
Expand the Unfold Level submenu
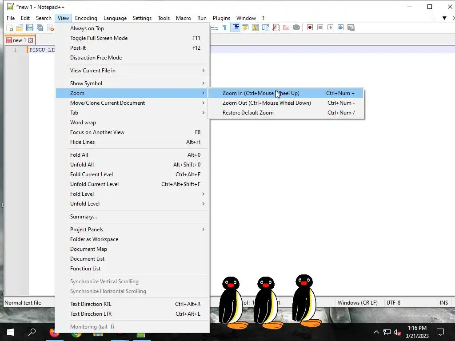(132, 204)
